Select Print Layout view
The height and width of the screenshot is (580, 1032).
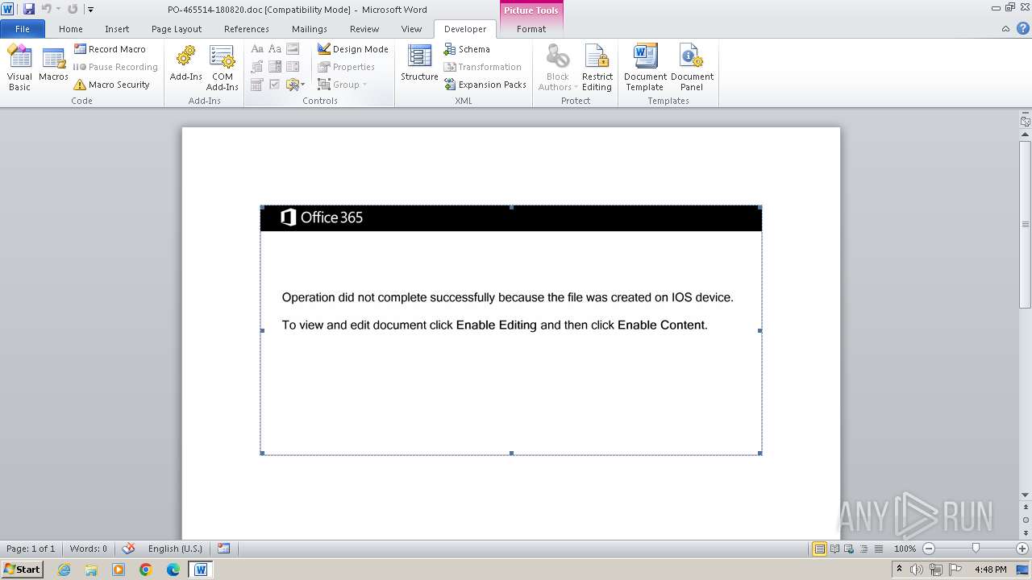(x=820, y=549)
